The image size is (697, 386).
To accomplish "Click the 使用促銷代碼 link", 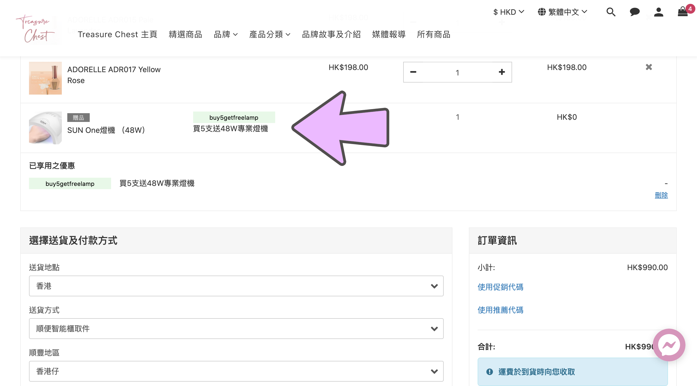I will [500, 287].
